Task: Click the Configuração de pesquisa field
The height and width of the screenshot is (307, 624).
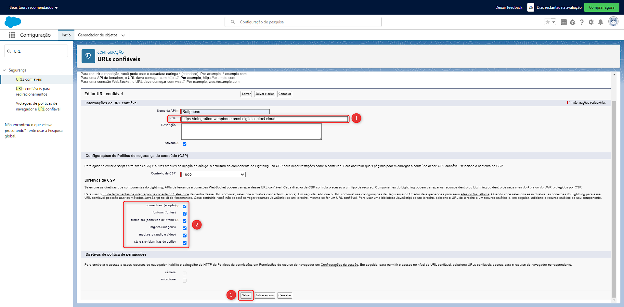Action: (303, 22)
